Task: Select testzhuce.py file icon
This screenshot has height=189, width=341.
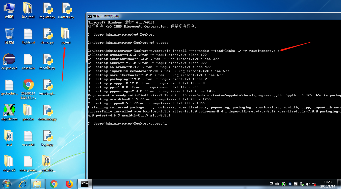Action: (47, 112)
